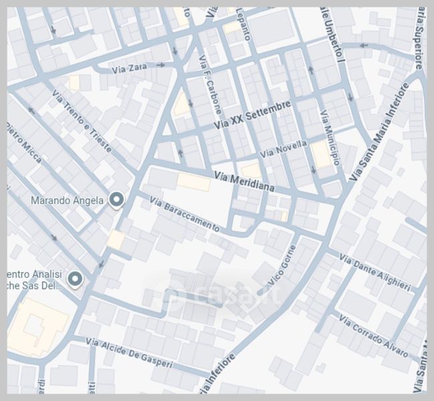
Task: Click the Centro Analisi map pin marker
Action: [x=75, y=279]
